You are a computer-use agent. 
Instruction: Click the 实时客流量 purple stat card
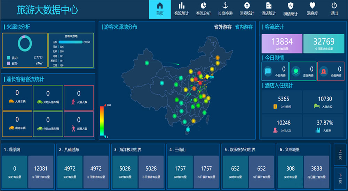282,43
